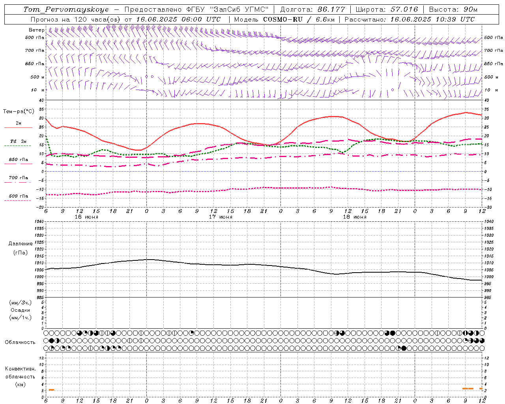Click 985 on the right pressure axis
505x404 pixels.
tap(488, 297)
